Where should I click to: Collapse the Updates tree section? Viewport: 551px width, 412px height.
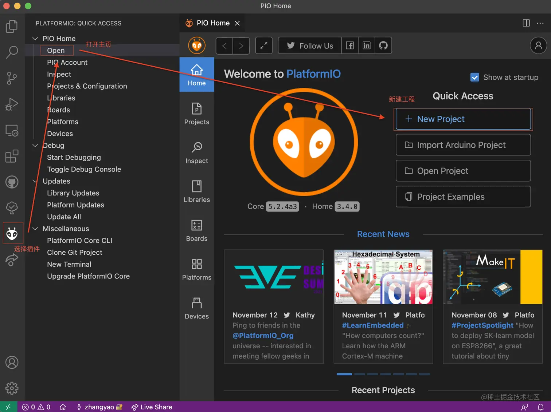[35, 181]
